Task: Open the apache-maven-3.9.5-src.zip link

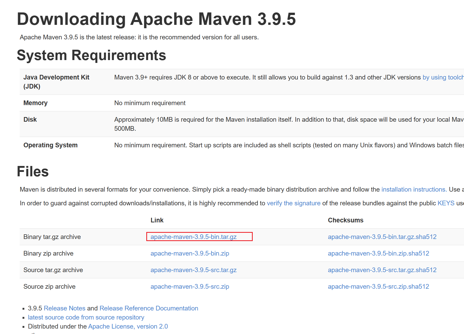Action: 190,287
